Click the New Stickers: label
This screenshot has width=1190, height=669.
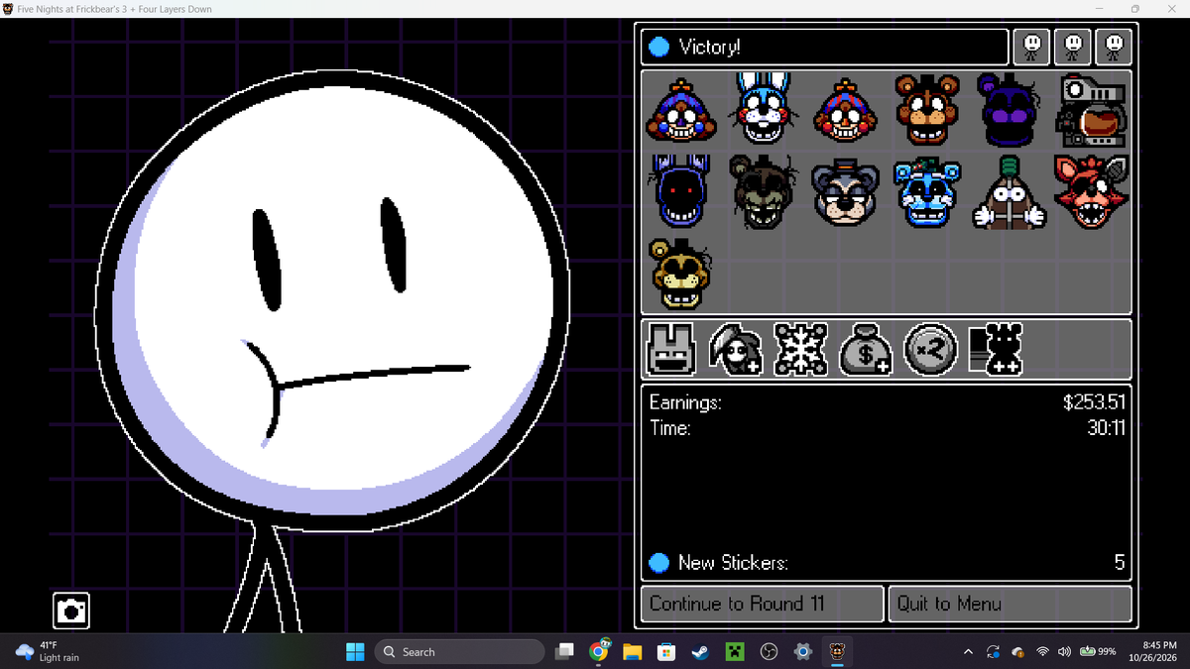coord(733,563)
